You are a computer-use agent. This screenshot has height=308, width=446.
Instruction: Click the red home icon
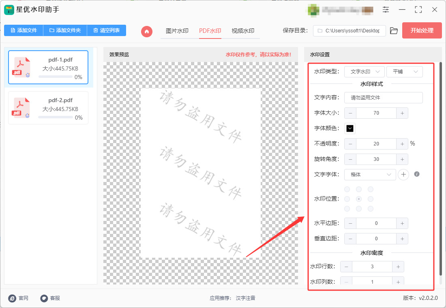point(147,31)
